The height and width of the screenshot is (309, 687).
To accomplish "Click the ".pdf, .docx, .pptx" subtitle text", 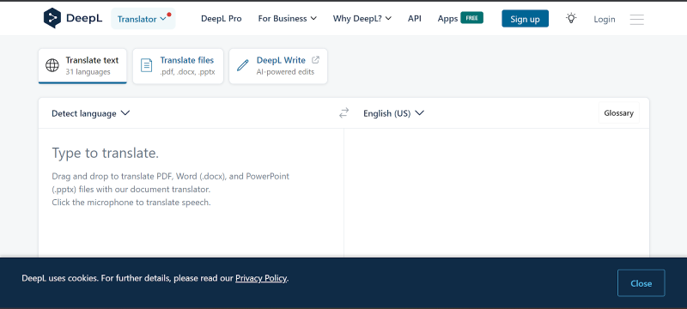I will [187, 72].
